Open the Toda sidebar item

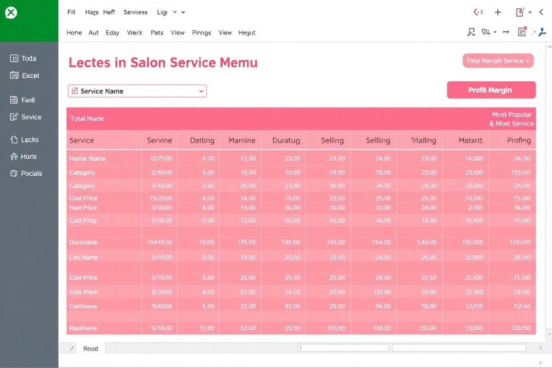tap(23, 58)
